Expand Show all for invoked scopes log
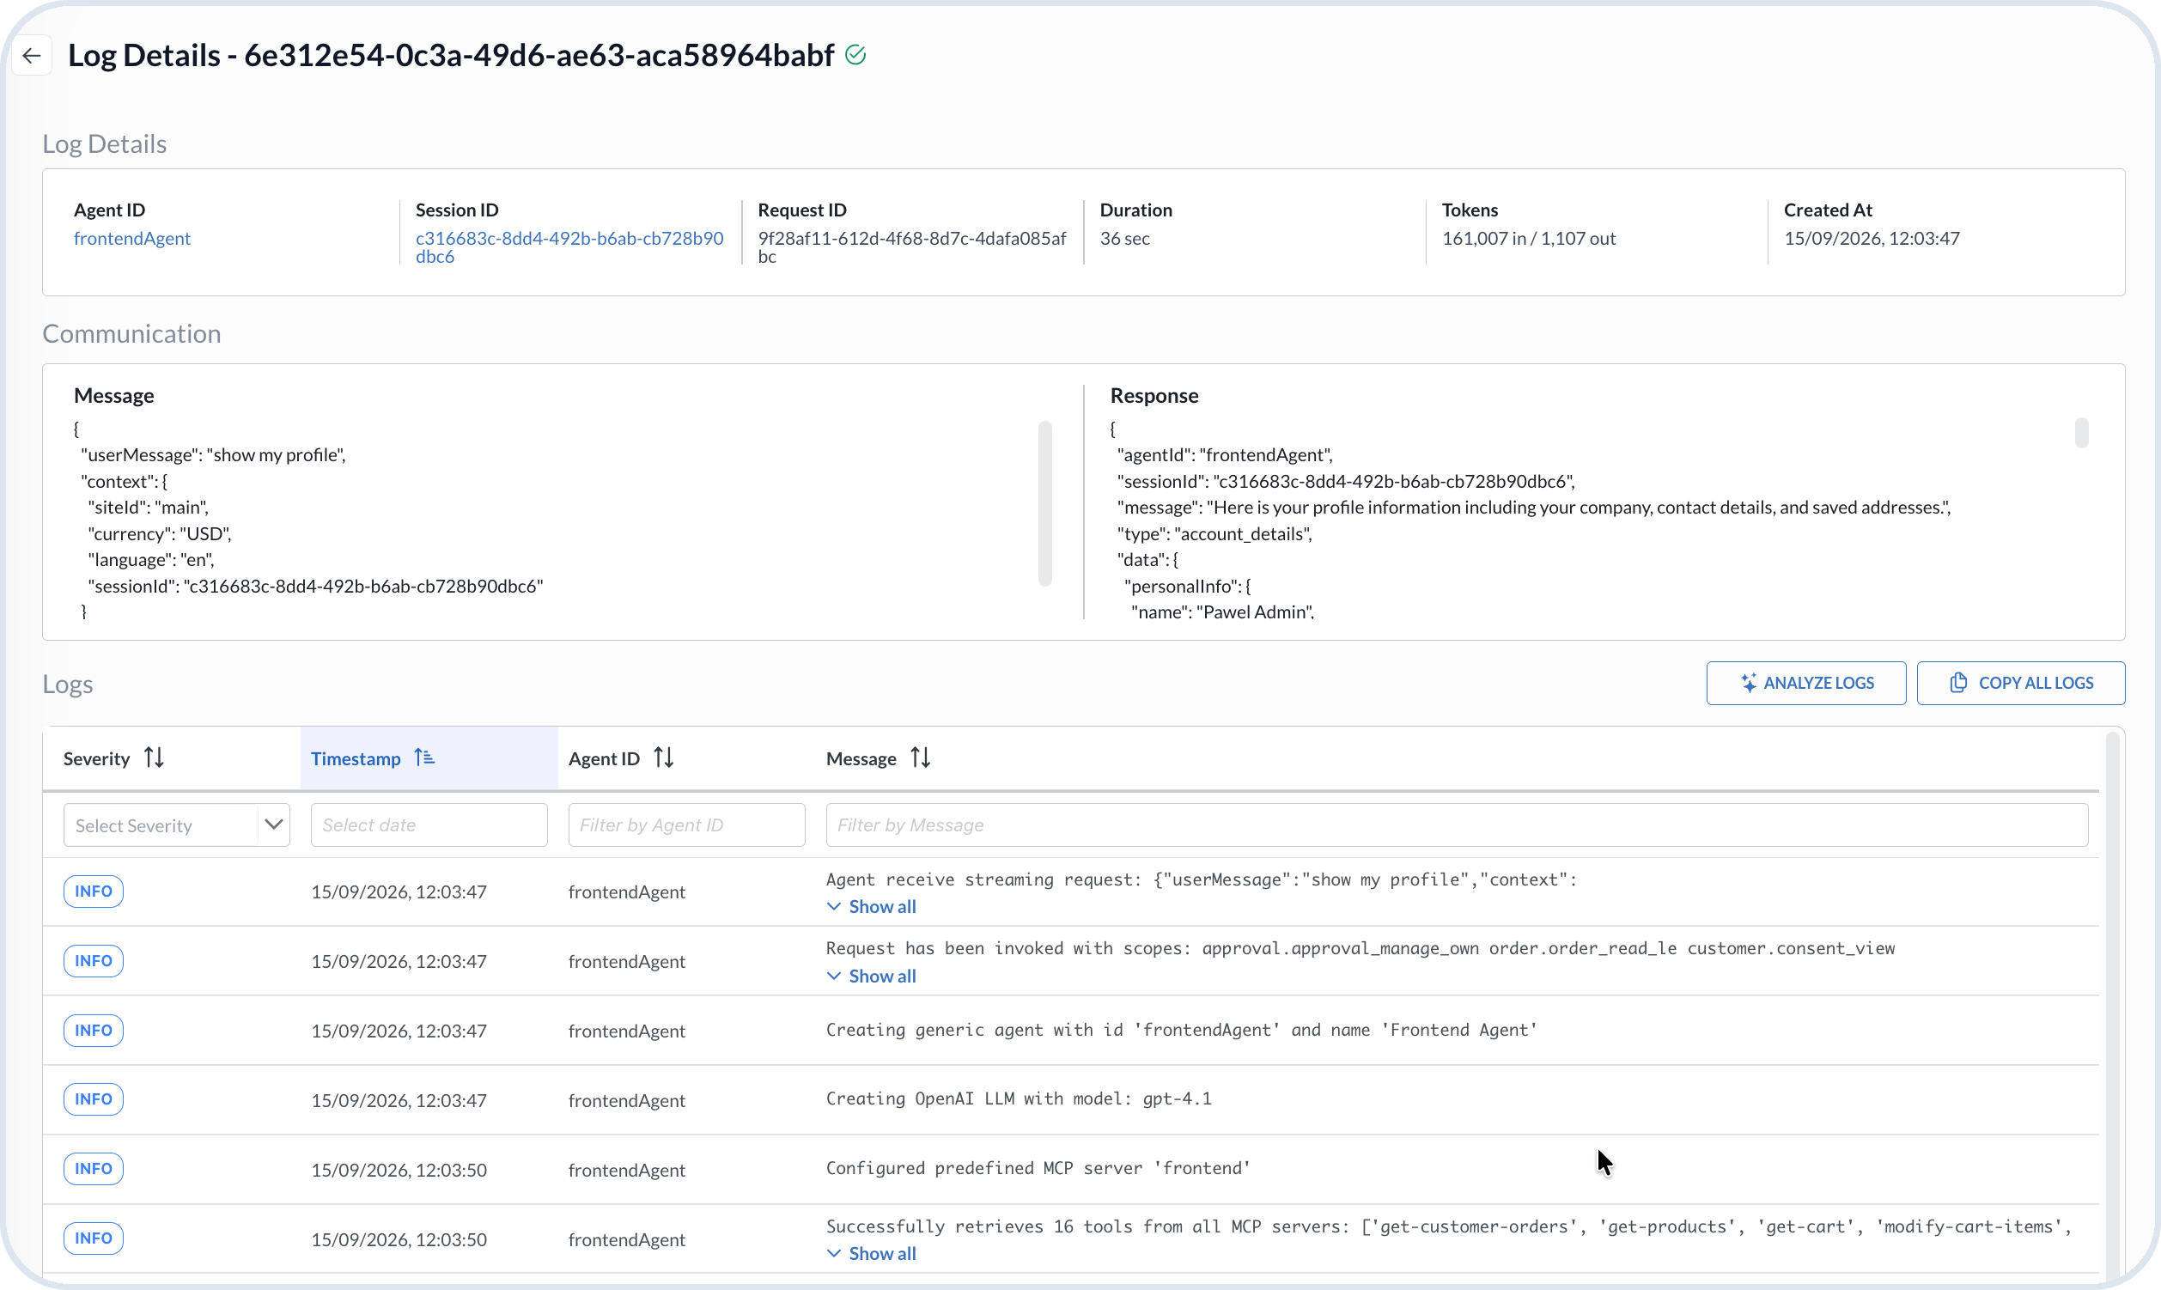The image size is (2161, 1290). [x=871, y=977]
